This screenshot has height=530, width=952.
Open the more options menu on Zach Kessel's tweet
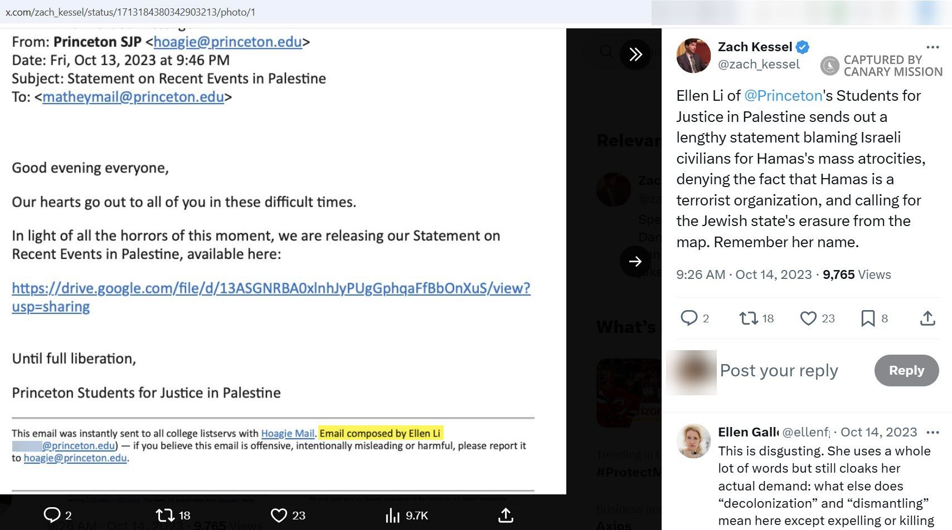[932, 47]
